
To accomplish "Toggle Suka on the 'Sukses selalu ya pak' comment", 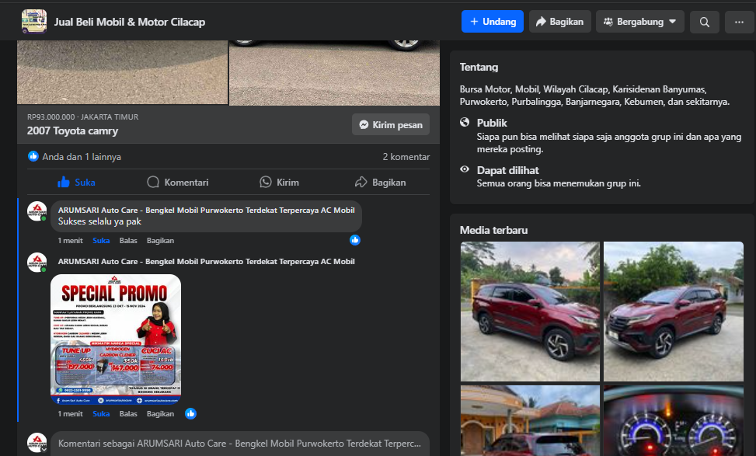I will (x=101, y=241).
